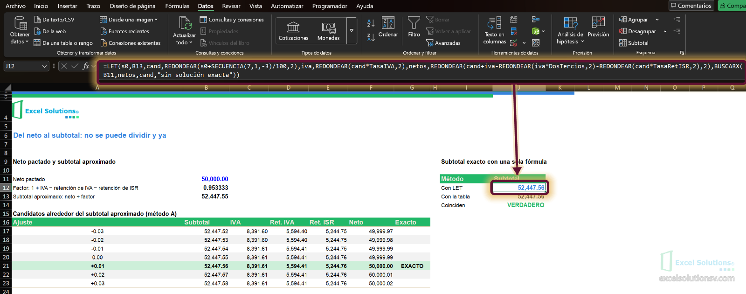Switch to the Automatizar tab
This screenshot has width=746, height=294.
pyautogui.click(x=287, y=6)
